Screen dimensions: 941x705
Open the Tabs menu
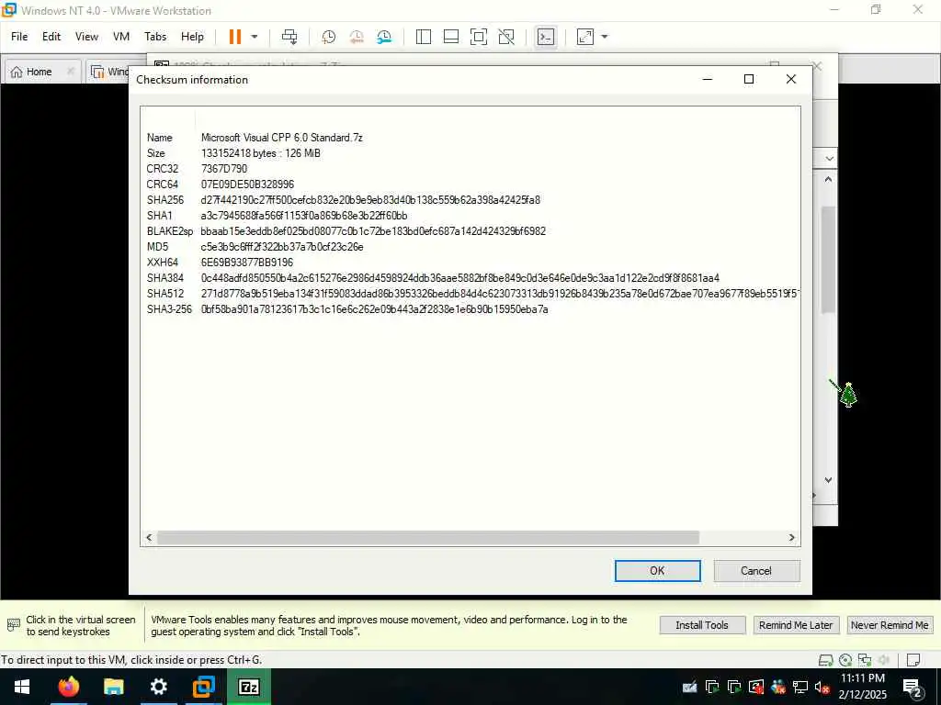point(154,37)
